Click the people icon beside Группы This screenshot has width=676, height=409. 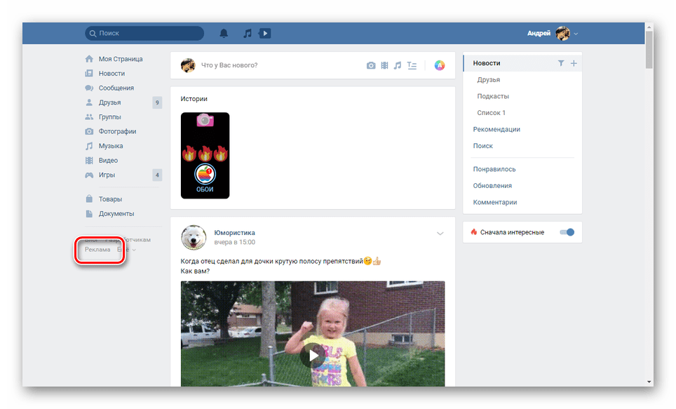[89, 117]
